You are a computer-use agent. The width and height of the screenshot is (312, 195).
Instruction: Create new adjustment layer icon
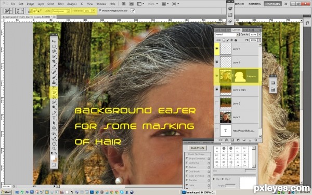(238, 140)
